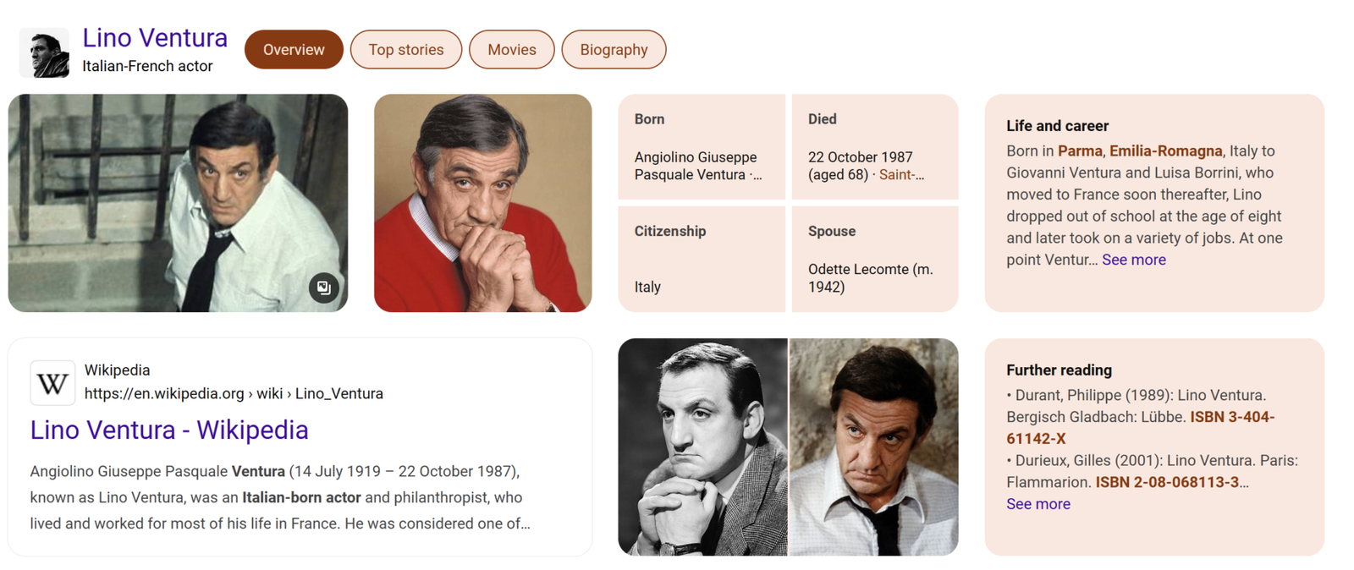Viewport: 1354px width, 570px height.
Task: Go to the Biography tab
Action: [614, 50]
